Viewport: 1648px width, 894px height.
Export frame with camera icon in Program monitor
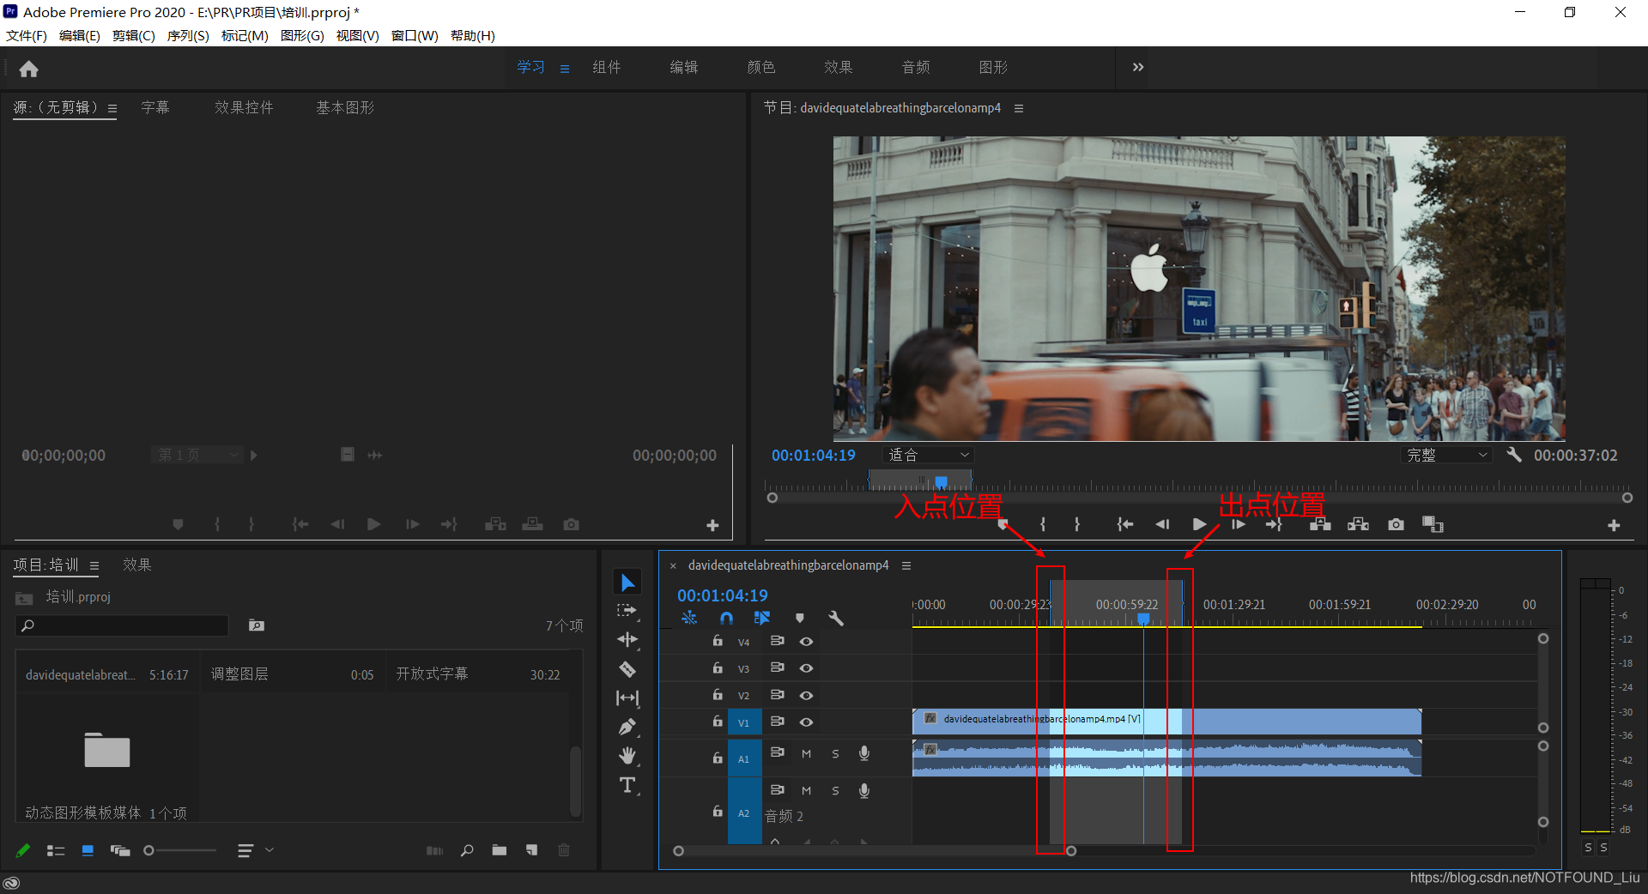click(1397, 524)
